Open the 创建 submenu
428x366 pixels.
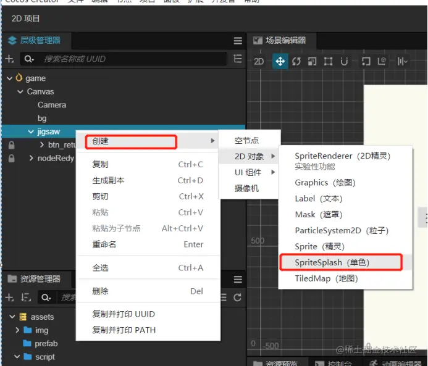tap(148, 141)
